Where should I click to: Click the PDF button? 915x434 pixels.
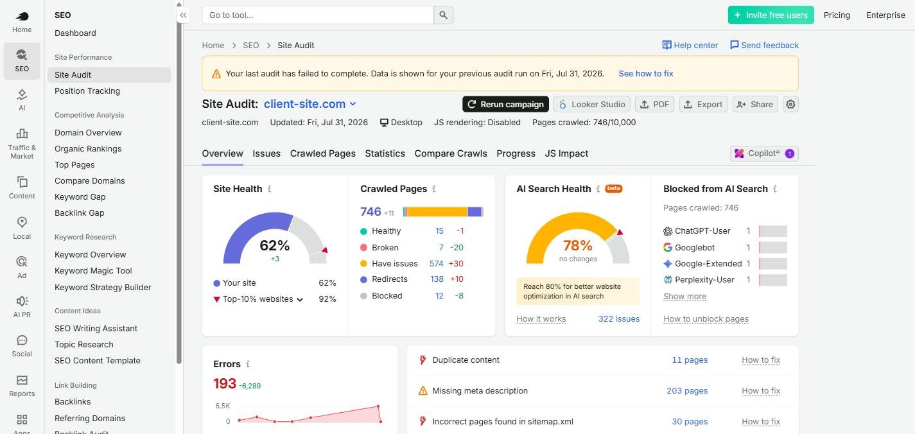click(x=654, y=104)
